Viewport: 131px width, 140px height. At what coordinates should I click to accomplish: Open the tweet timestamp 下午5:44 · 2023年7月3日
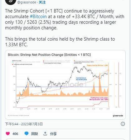24,124
